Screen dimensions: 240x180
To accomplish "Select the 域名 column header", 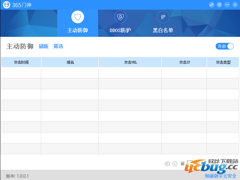I will 70,62.
